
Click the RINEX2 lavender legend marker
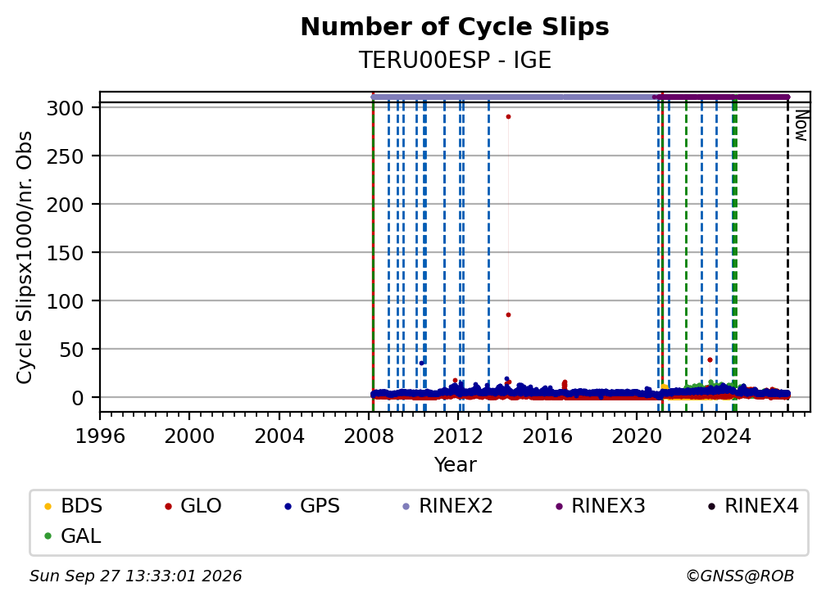click(406, 506)
